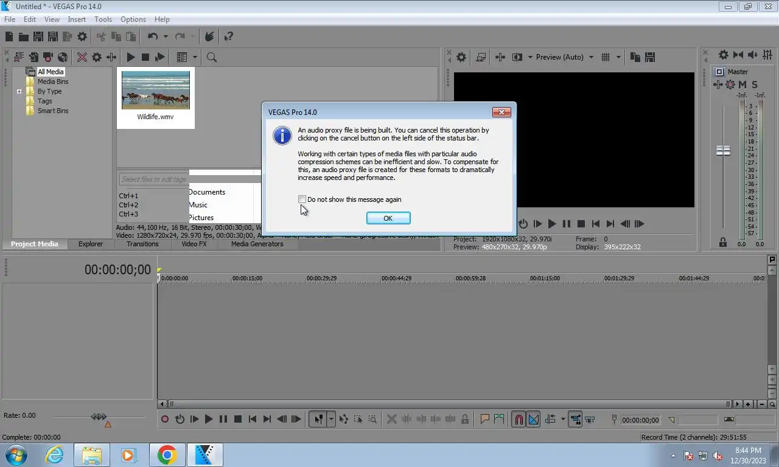779x467 pixels.
Task: Click Downmix Output icon in Master Bus
Action: tap(738, 55)
